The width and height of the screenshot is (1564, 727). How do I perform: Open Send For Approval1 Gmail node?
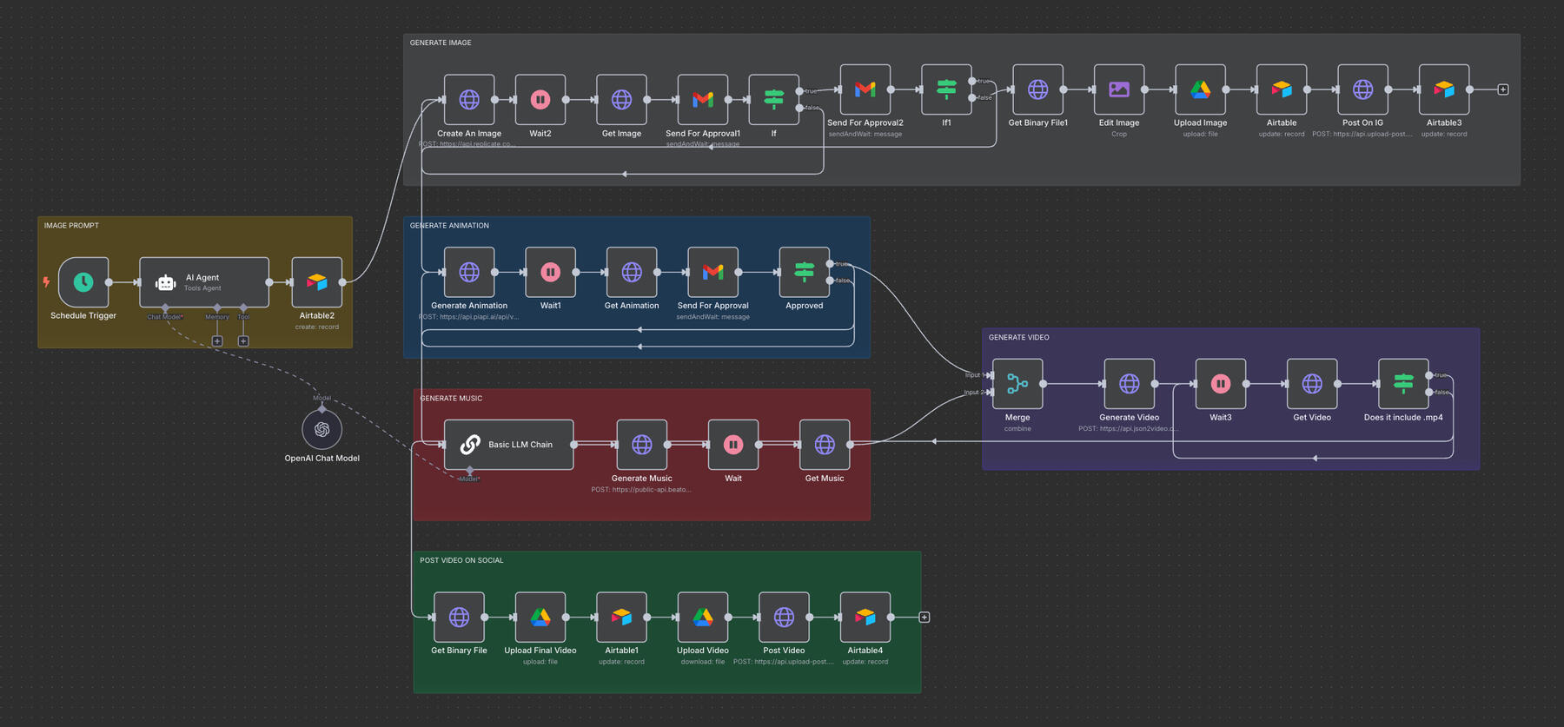click(x=703, y=100)
